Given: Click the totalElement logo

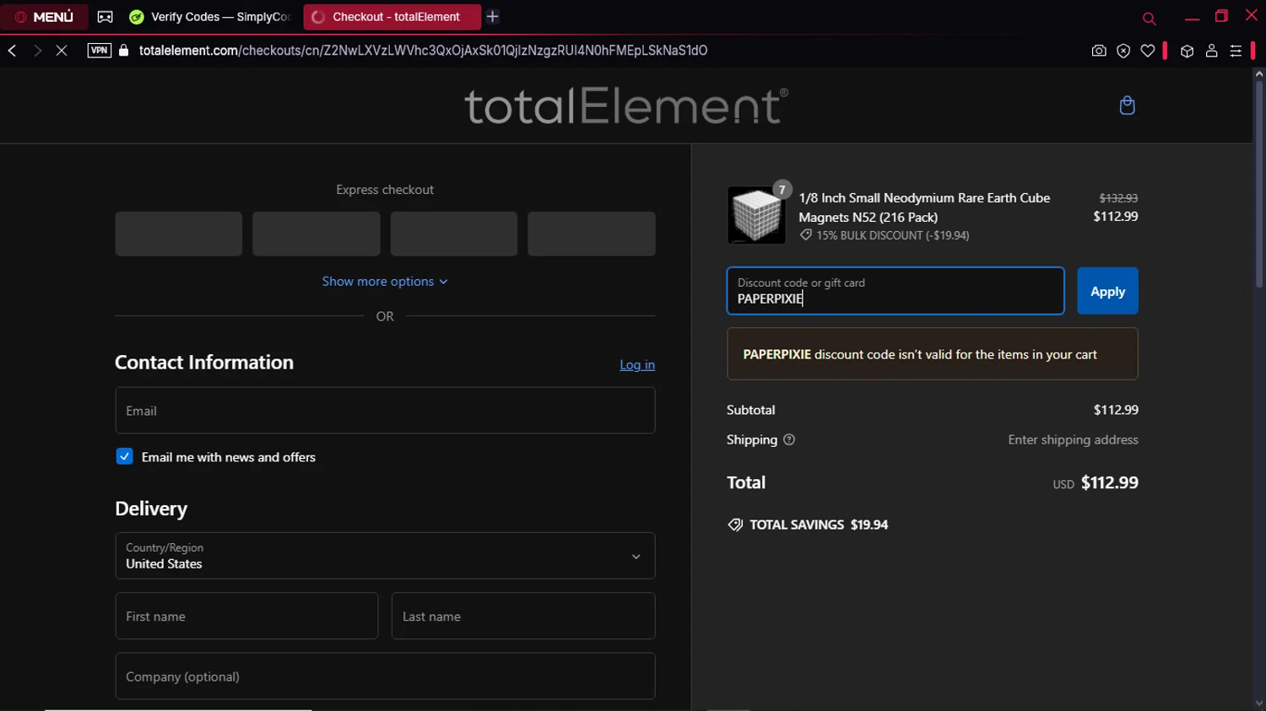Looking at the screenshot, I should click(x=626, y=105).
